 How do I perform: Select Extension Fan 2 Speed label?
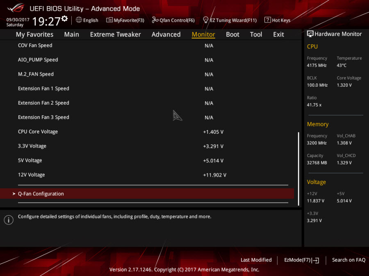click(x=43, y=103)
